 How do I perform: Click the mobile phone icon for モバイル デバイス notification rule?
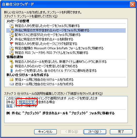pos(12,71)
